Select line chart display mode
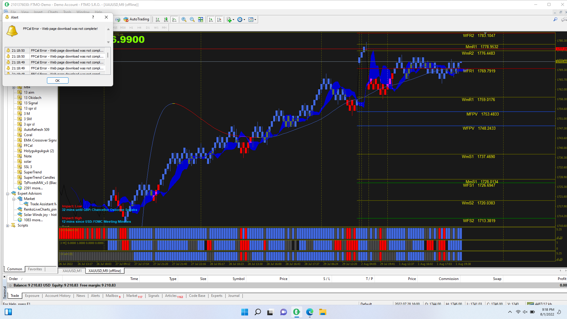 174,19
